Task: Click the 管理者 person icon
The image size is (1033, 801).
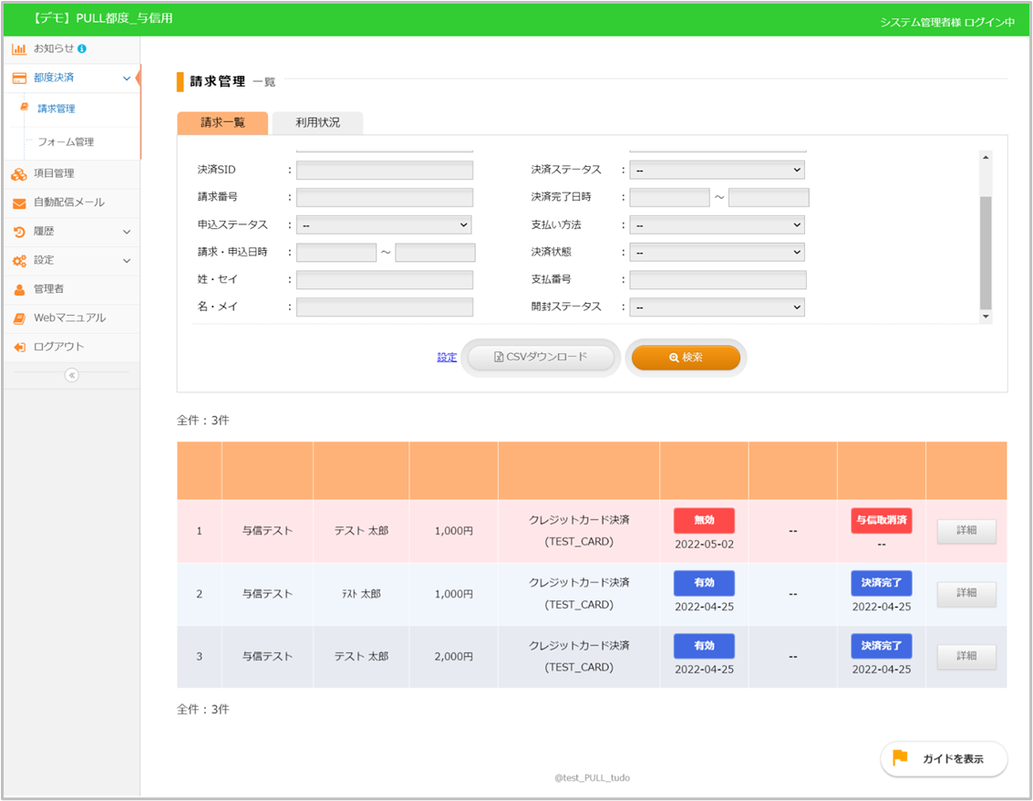Action: pos(19,289)
